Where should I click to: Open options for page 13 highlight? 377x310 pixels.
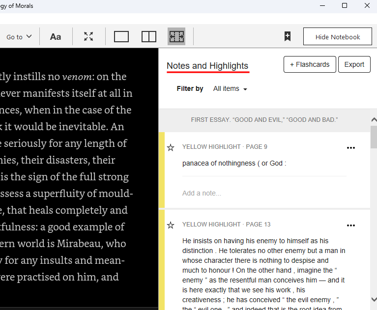pos(350,225)
